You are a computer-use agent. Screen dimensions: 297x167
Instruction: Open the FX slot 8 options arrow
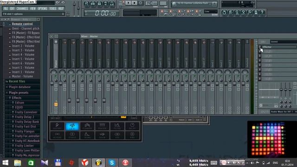point(260,79)
